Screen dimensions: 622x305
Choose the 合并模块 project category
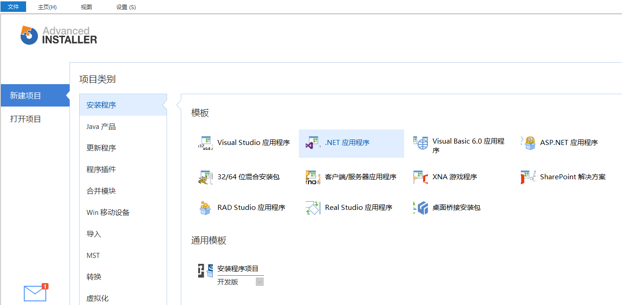pos(123,191)
